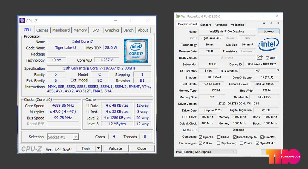Click the "x 47.0 ( 4 - 47 )" multiplier value
308x169 pixels.
63,112
